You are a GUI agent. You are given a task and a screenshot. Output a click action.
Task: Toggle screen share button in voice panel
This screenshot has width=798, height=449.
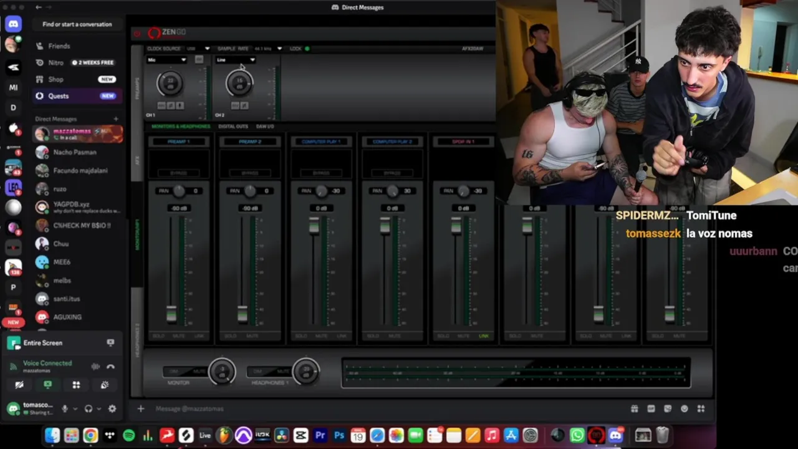tap(47, 385)
